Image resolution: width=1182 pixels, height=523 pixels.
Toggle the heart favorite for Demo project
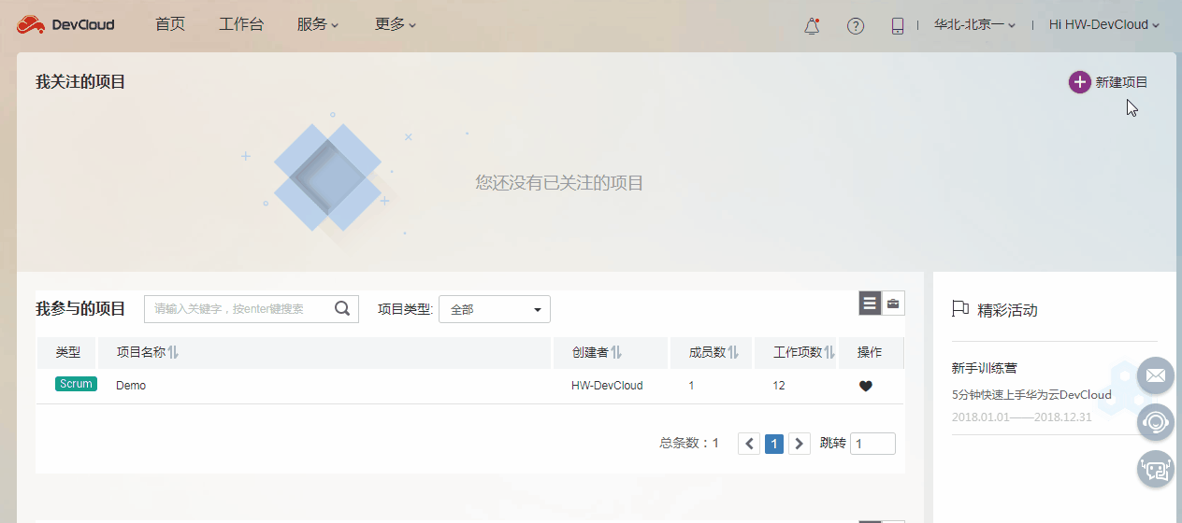point(866,386)
